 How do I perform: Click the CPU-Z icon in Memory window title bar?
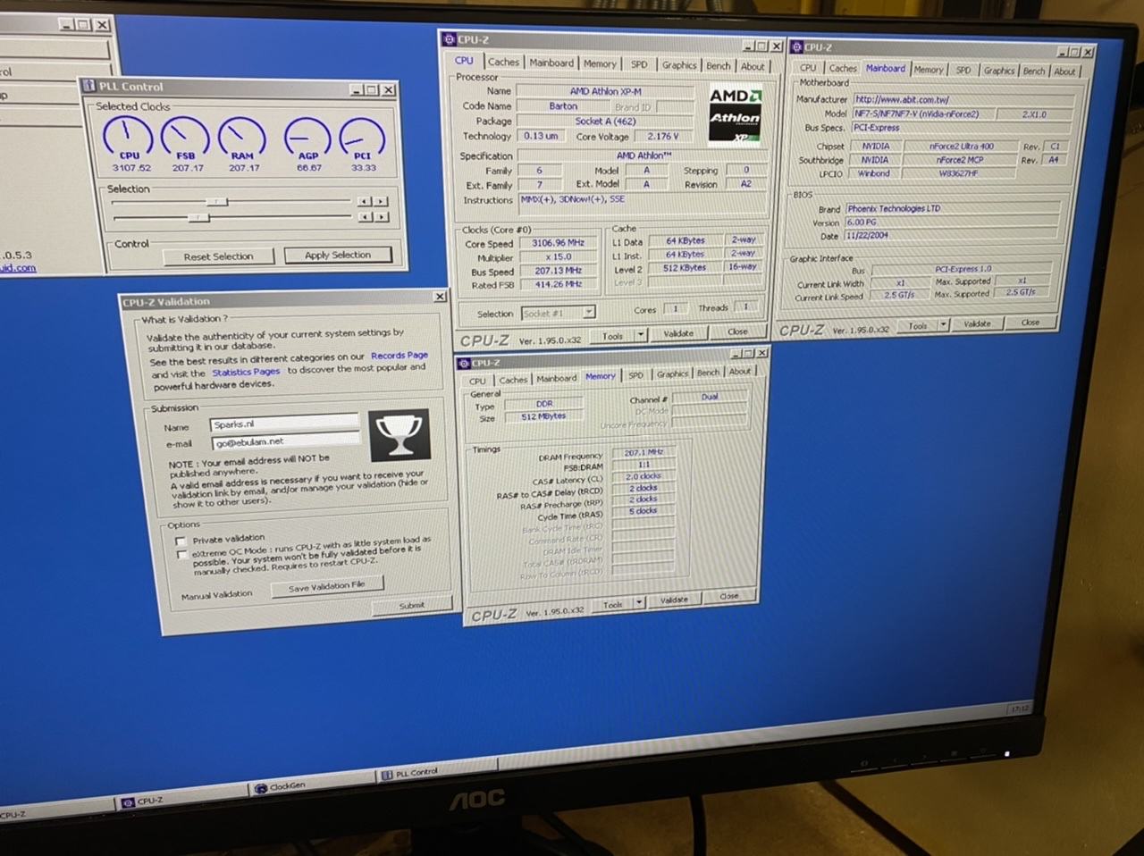[465, 363]
